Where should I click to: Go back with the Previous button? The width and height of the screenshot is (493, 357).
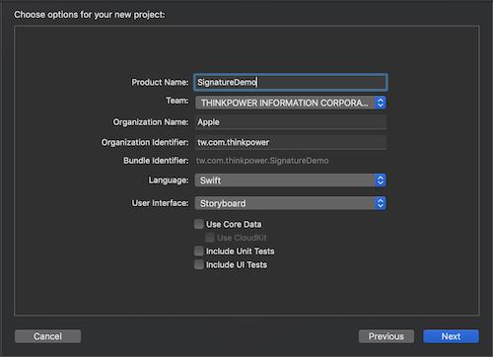[x=387, y=336]
